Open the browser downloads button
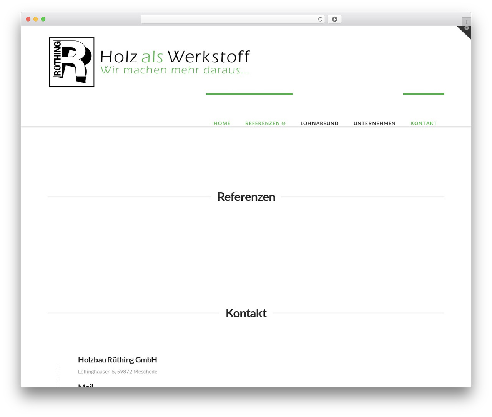Viewport: 492px width, 417px height. pyautogui.click(x=334, y=19)
